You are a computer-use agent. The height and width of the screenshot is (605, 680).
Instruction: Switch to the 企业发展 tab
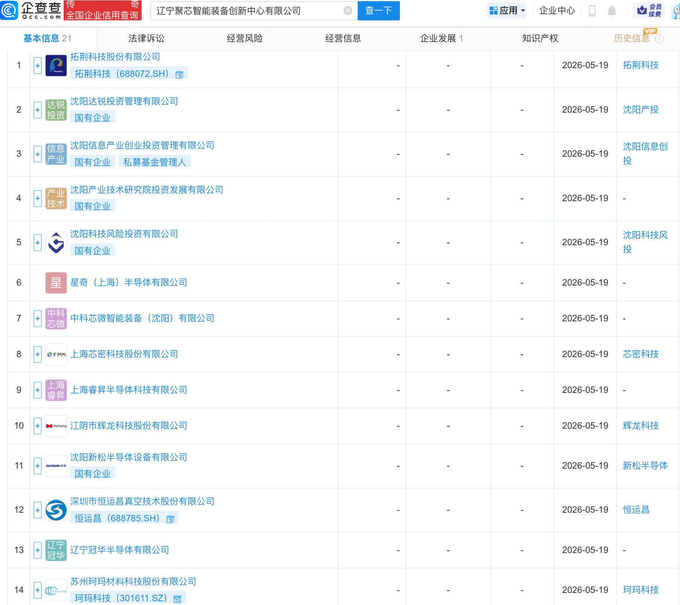coord(441,38)
